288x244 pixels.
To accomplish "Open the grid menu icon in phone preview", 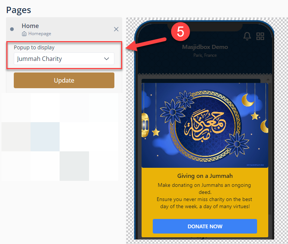I will point(260,36).
